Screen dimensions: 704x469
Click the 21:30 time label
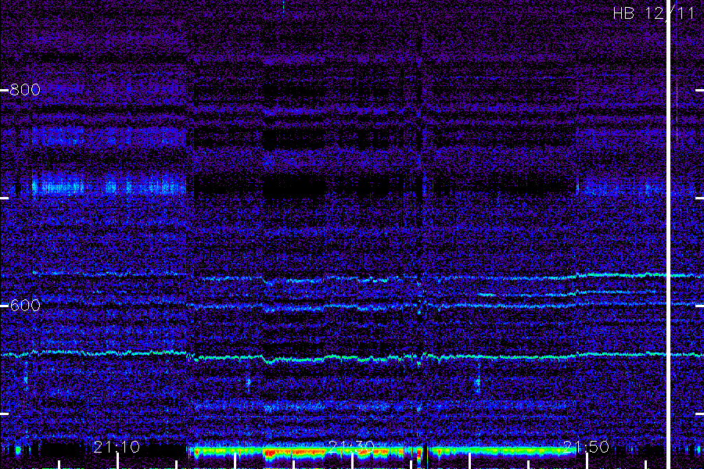pos(351,447)
